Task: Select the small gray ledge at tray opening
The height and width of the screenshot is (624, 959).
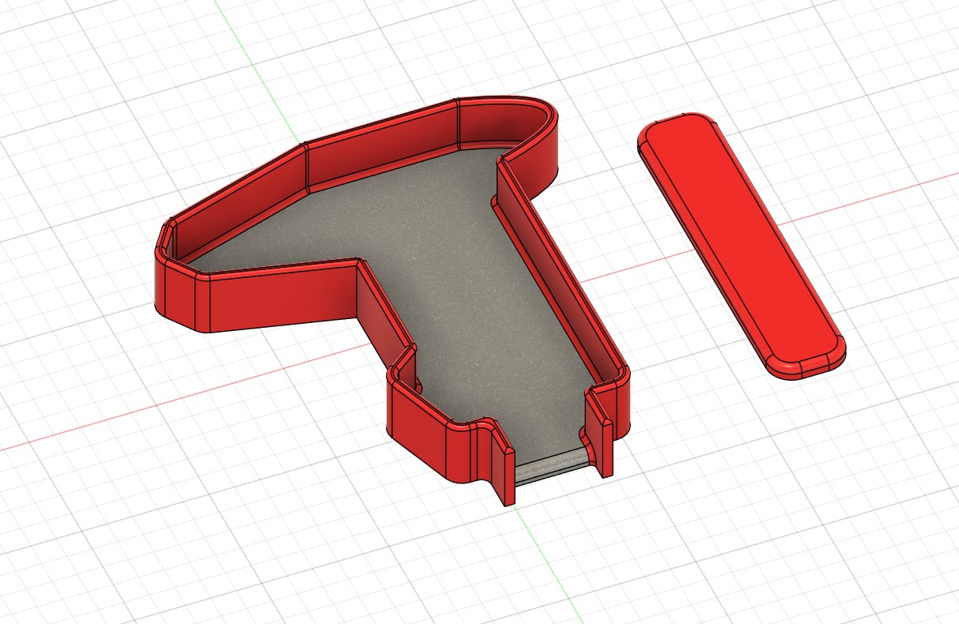Action: pyautogui.click(x=551, y=468)
